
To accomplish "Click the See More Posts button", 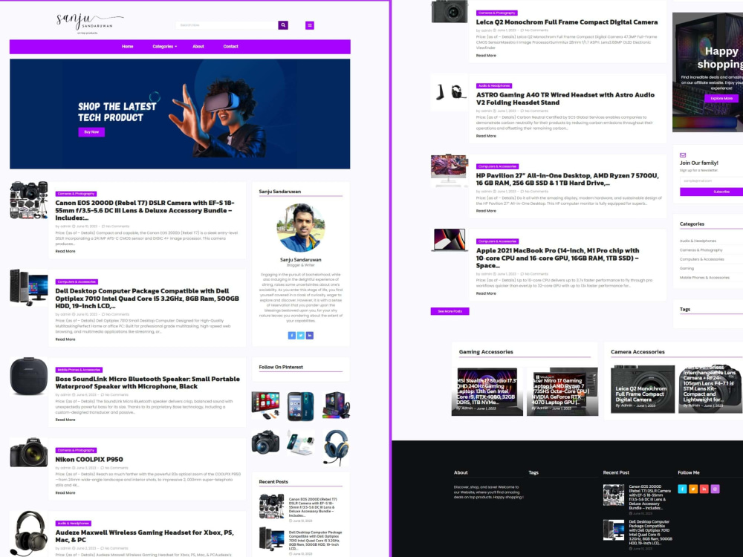I will [x=450, y=311].
